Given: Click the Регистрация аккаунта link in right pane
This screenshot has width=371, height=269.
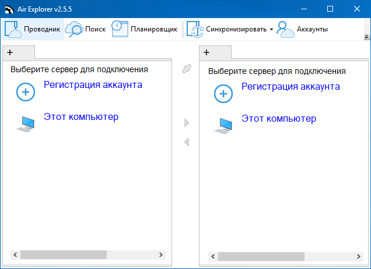Looking at the screenshot, I should click(290, 86).
